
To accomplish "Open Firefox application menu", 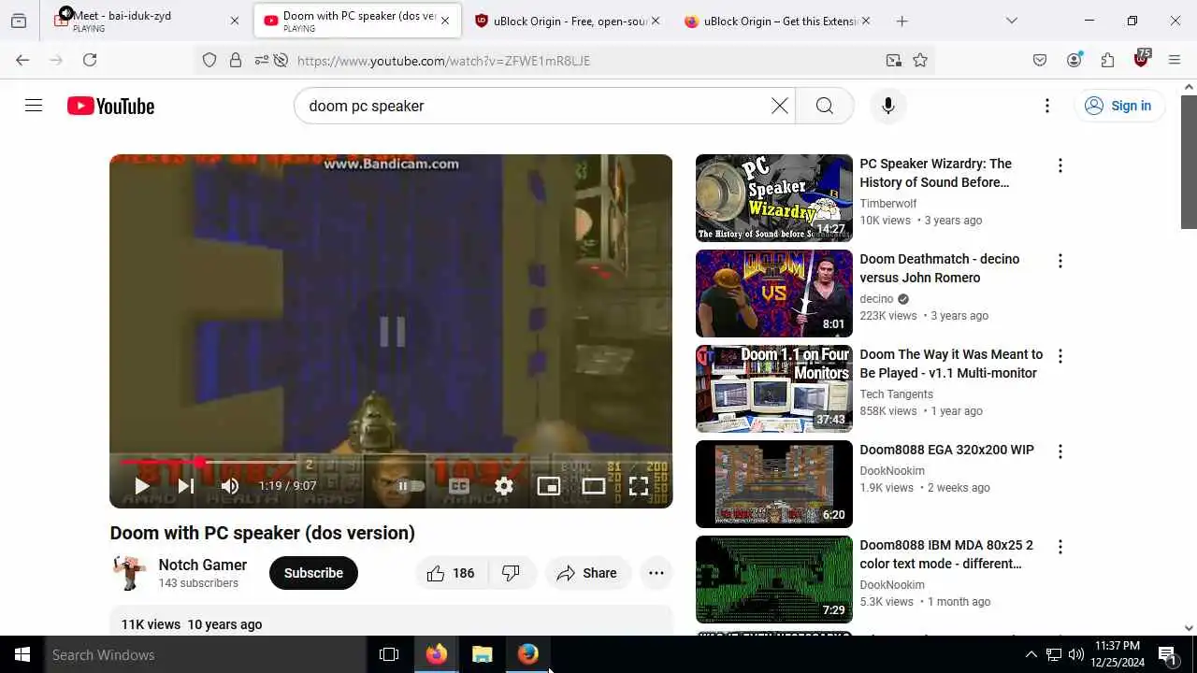I will pyautogui.click(x=1175, y=60).
